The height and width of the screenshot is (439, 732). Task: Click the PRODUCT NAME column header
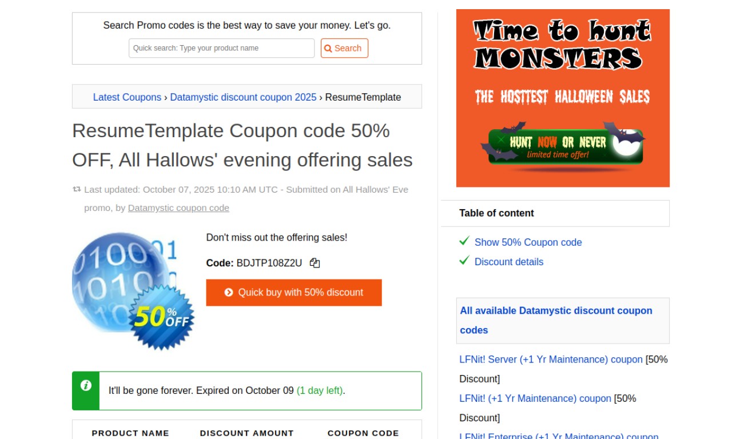pyautogui.click(x=130, y=433)
